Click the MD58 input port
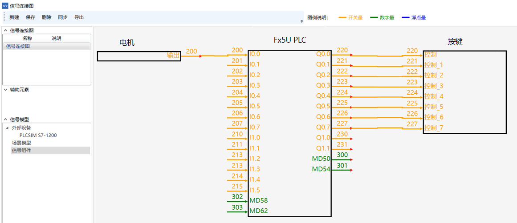The image size is (517, 223). click(258, 201)
